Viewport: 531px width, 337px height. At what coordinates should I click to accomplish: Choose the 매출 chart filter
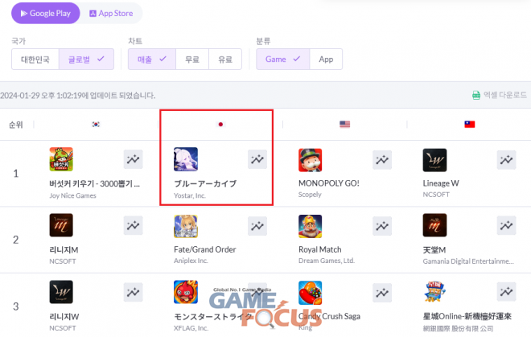[152, 60]
